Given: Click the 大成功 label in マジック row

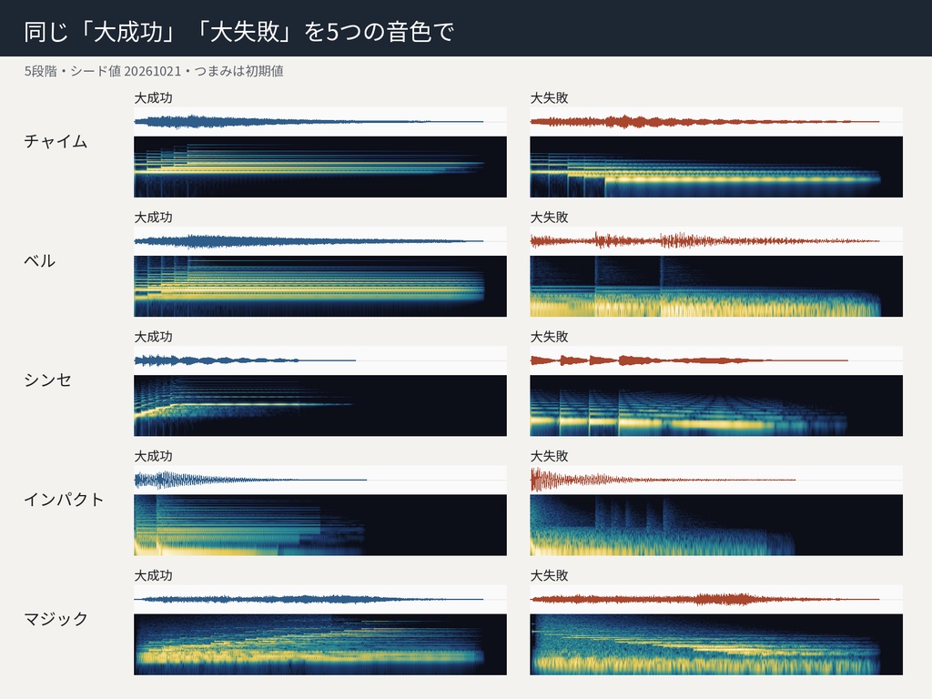Looking at the screenshot, I should coord(153,576).
